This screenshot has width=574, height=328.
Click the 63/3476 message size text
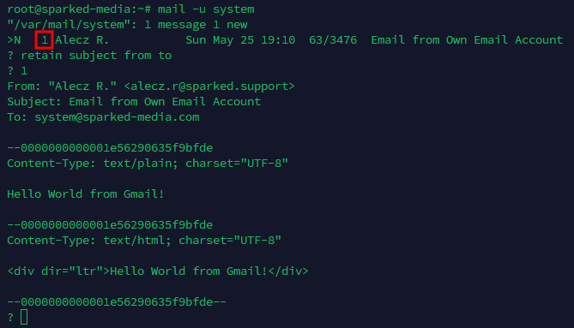point(333,39)
